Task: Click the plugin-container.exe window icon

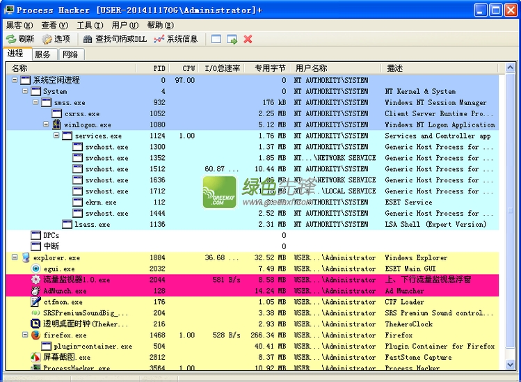Action: 46,346
